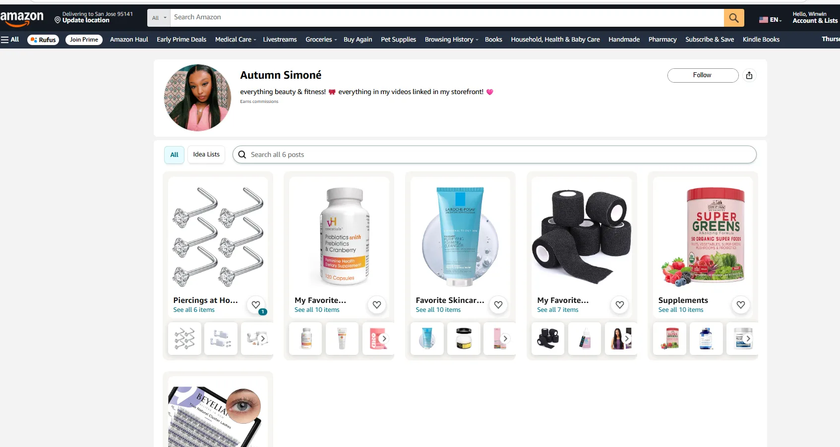Image resolution: width=840 pixels, height=447 pixels.
Task: Click the Update location pin
Action: pyautogui.click(x=58, y=20)
